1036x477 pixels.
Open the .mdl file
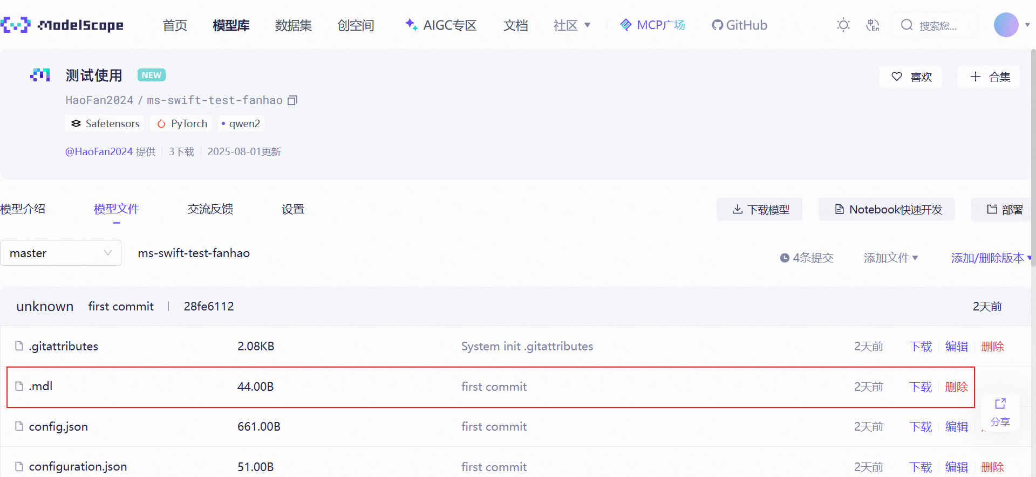coord(41,386)
